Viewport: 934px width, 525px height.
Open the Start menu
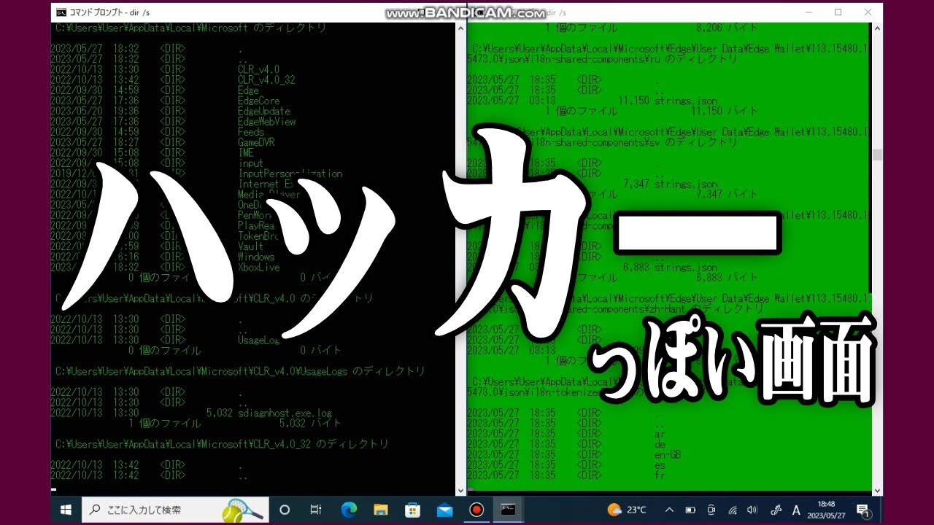click(x=65, y=510)
